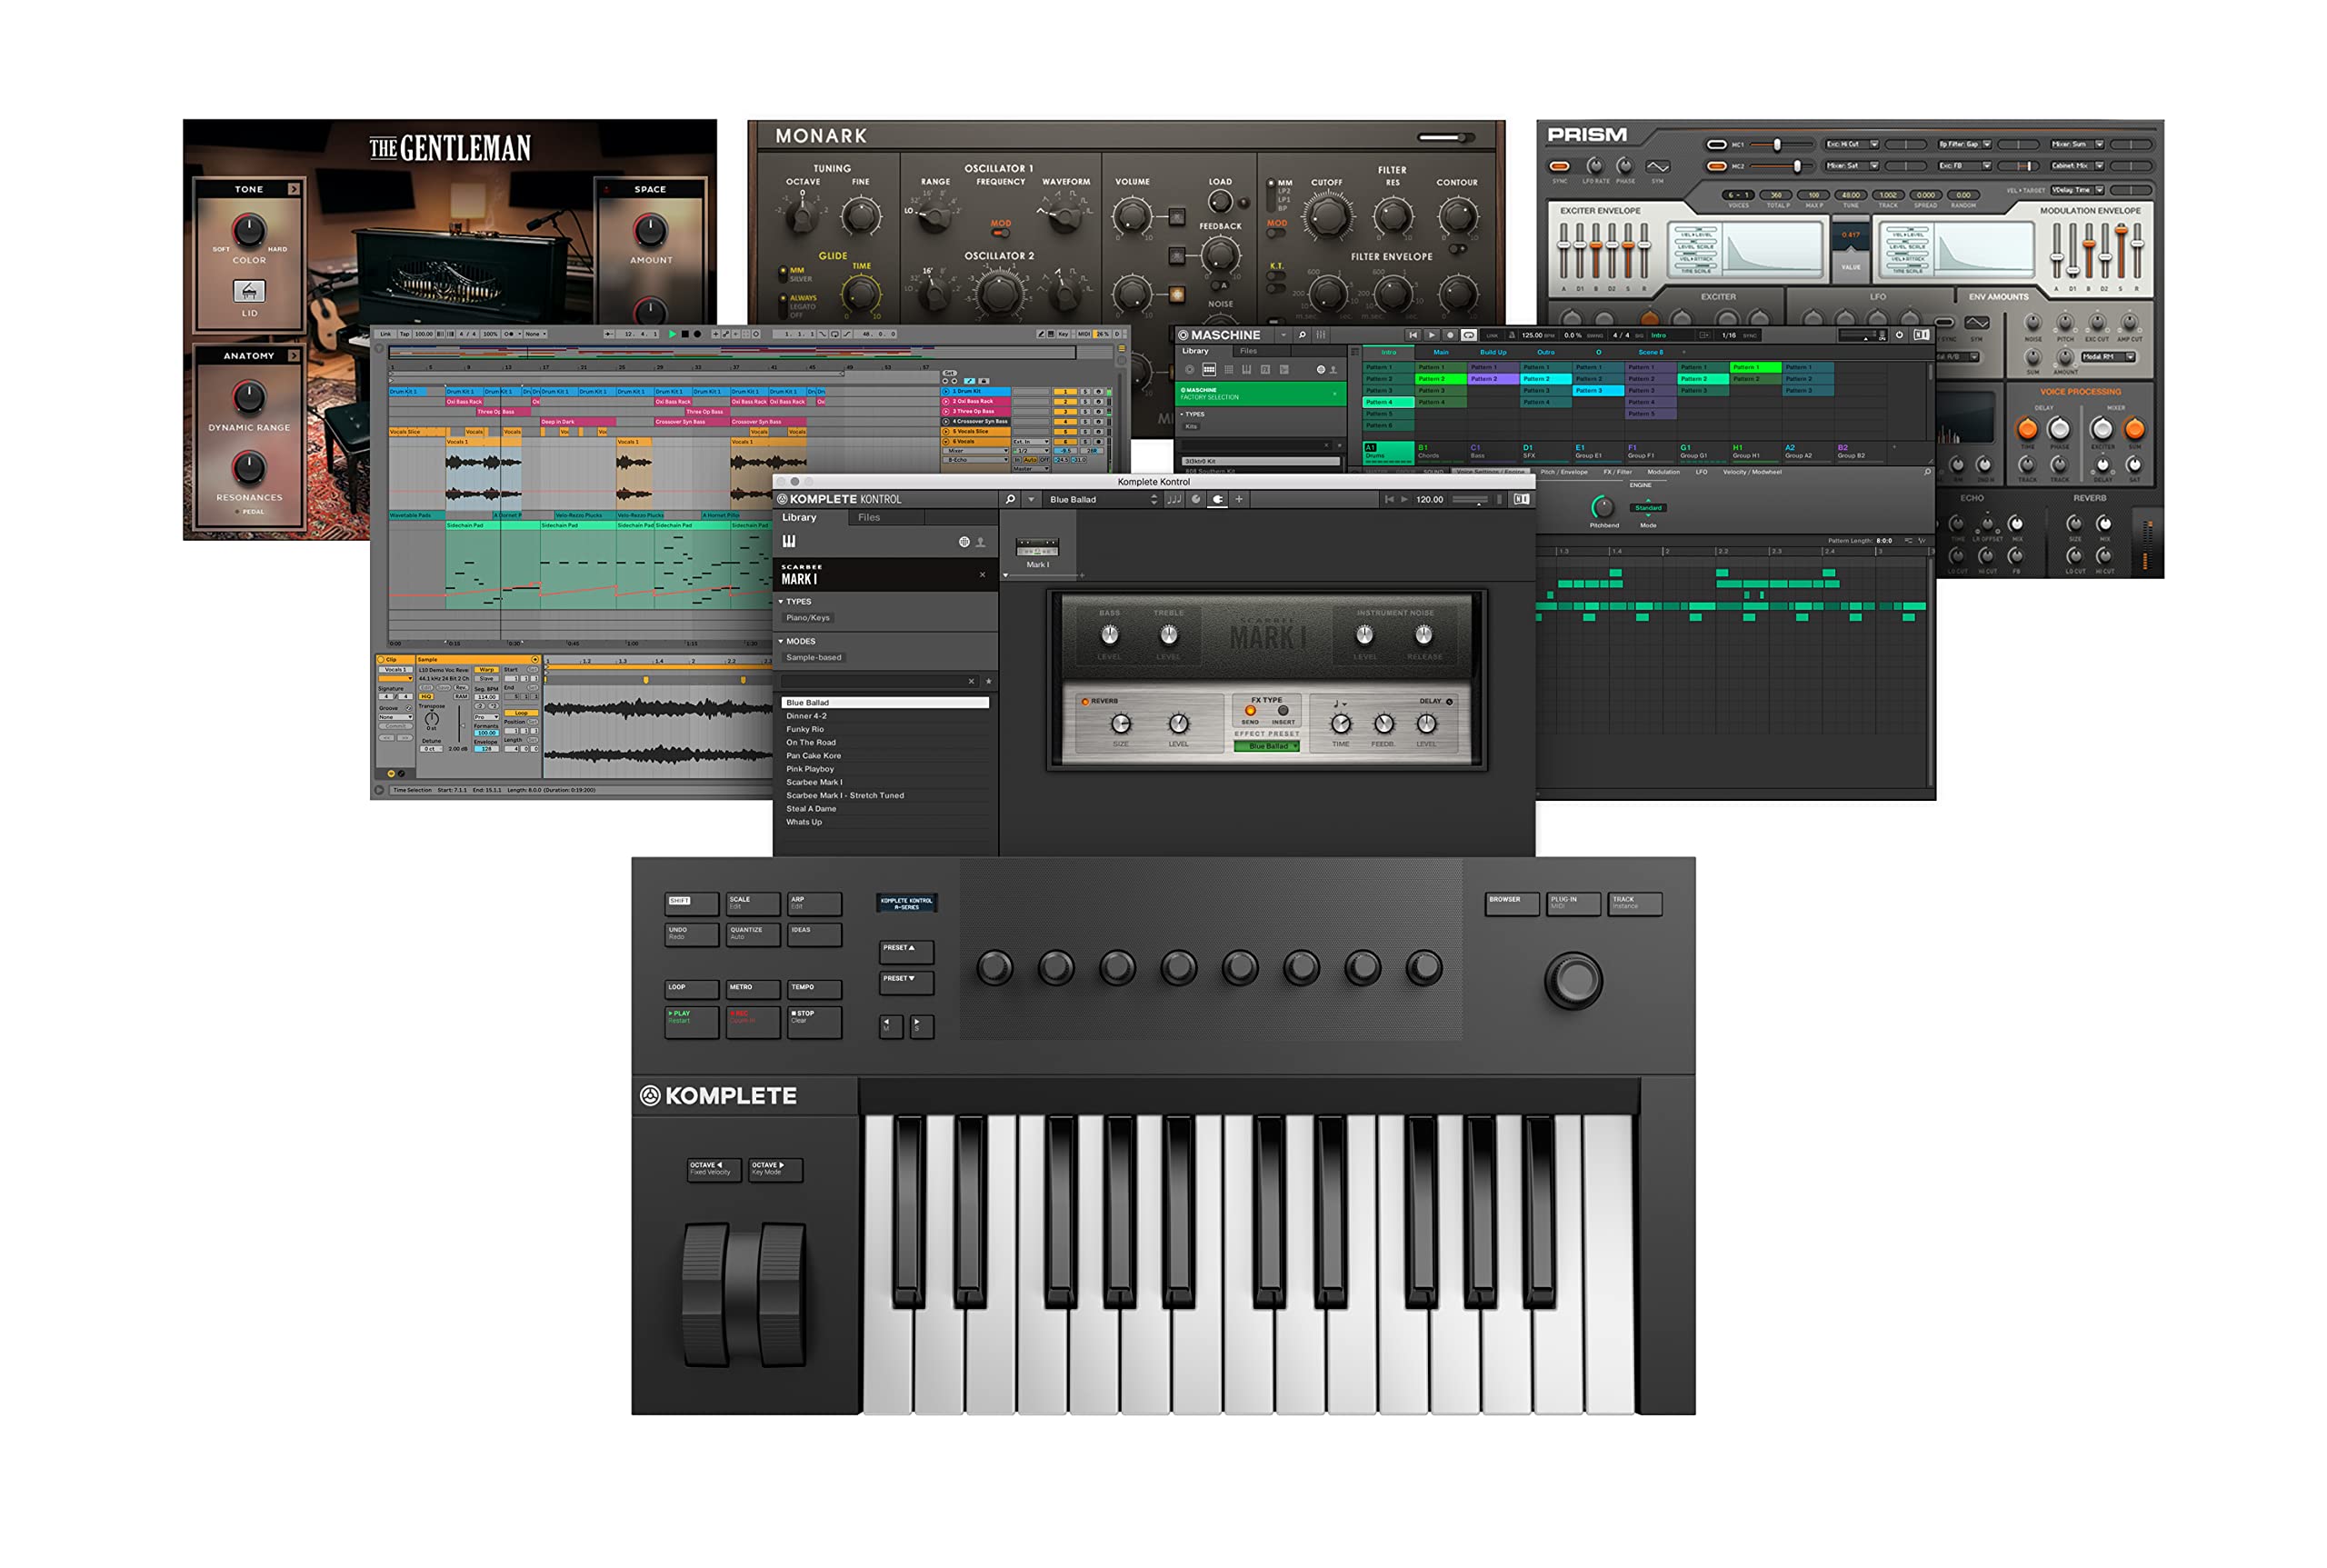Screen dimensions: 2327x1568
Task: Collapse the TYPES section in Komplete Kontrol library
Action: pos(781,602)
